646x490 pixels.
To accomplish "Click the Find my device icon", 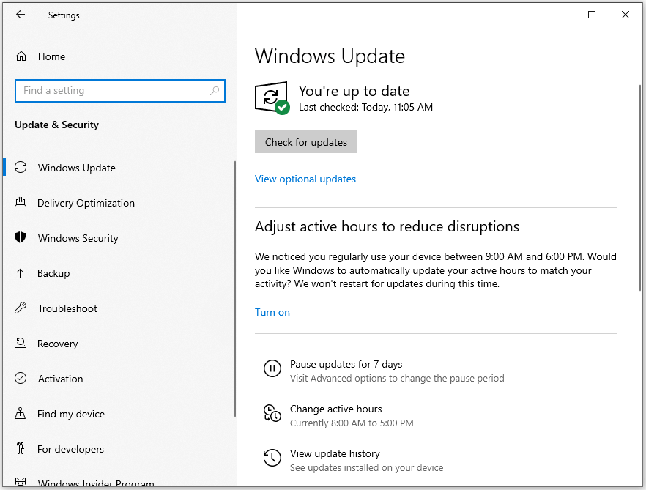I will click(21, 413).
